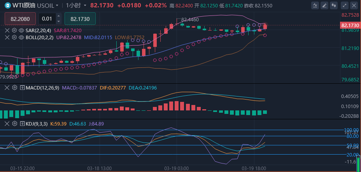Toggle visibility eye of BOLL indicator
This screenshot has height=172, width=361.
click(21, 37)
